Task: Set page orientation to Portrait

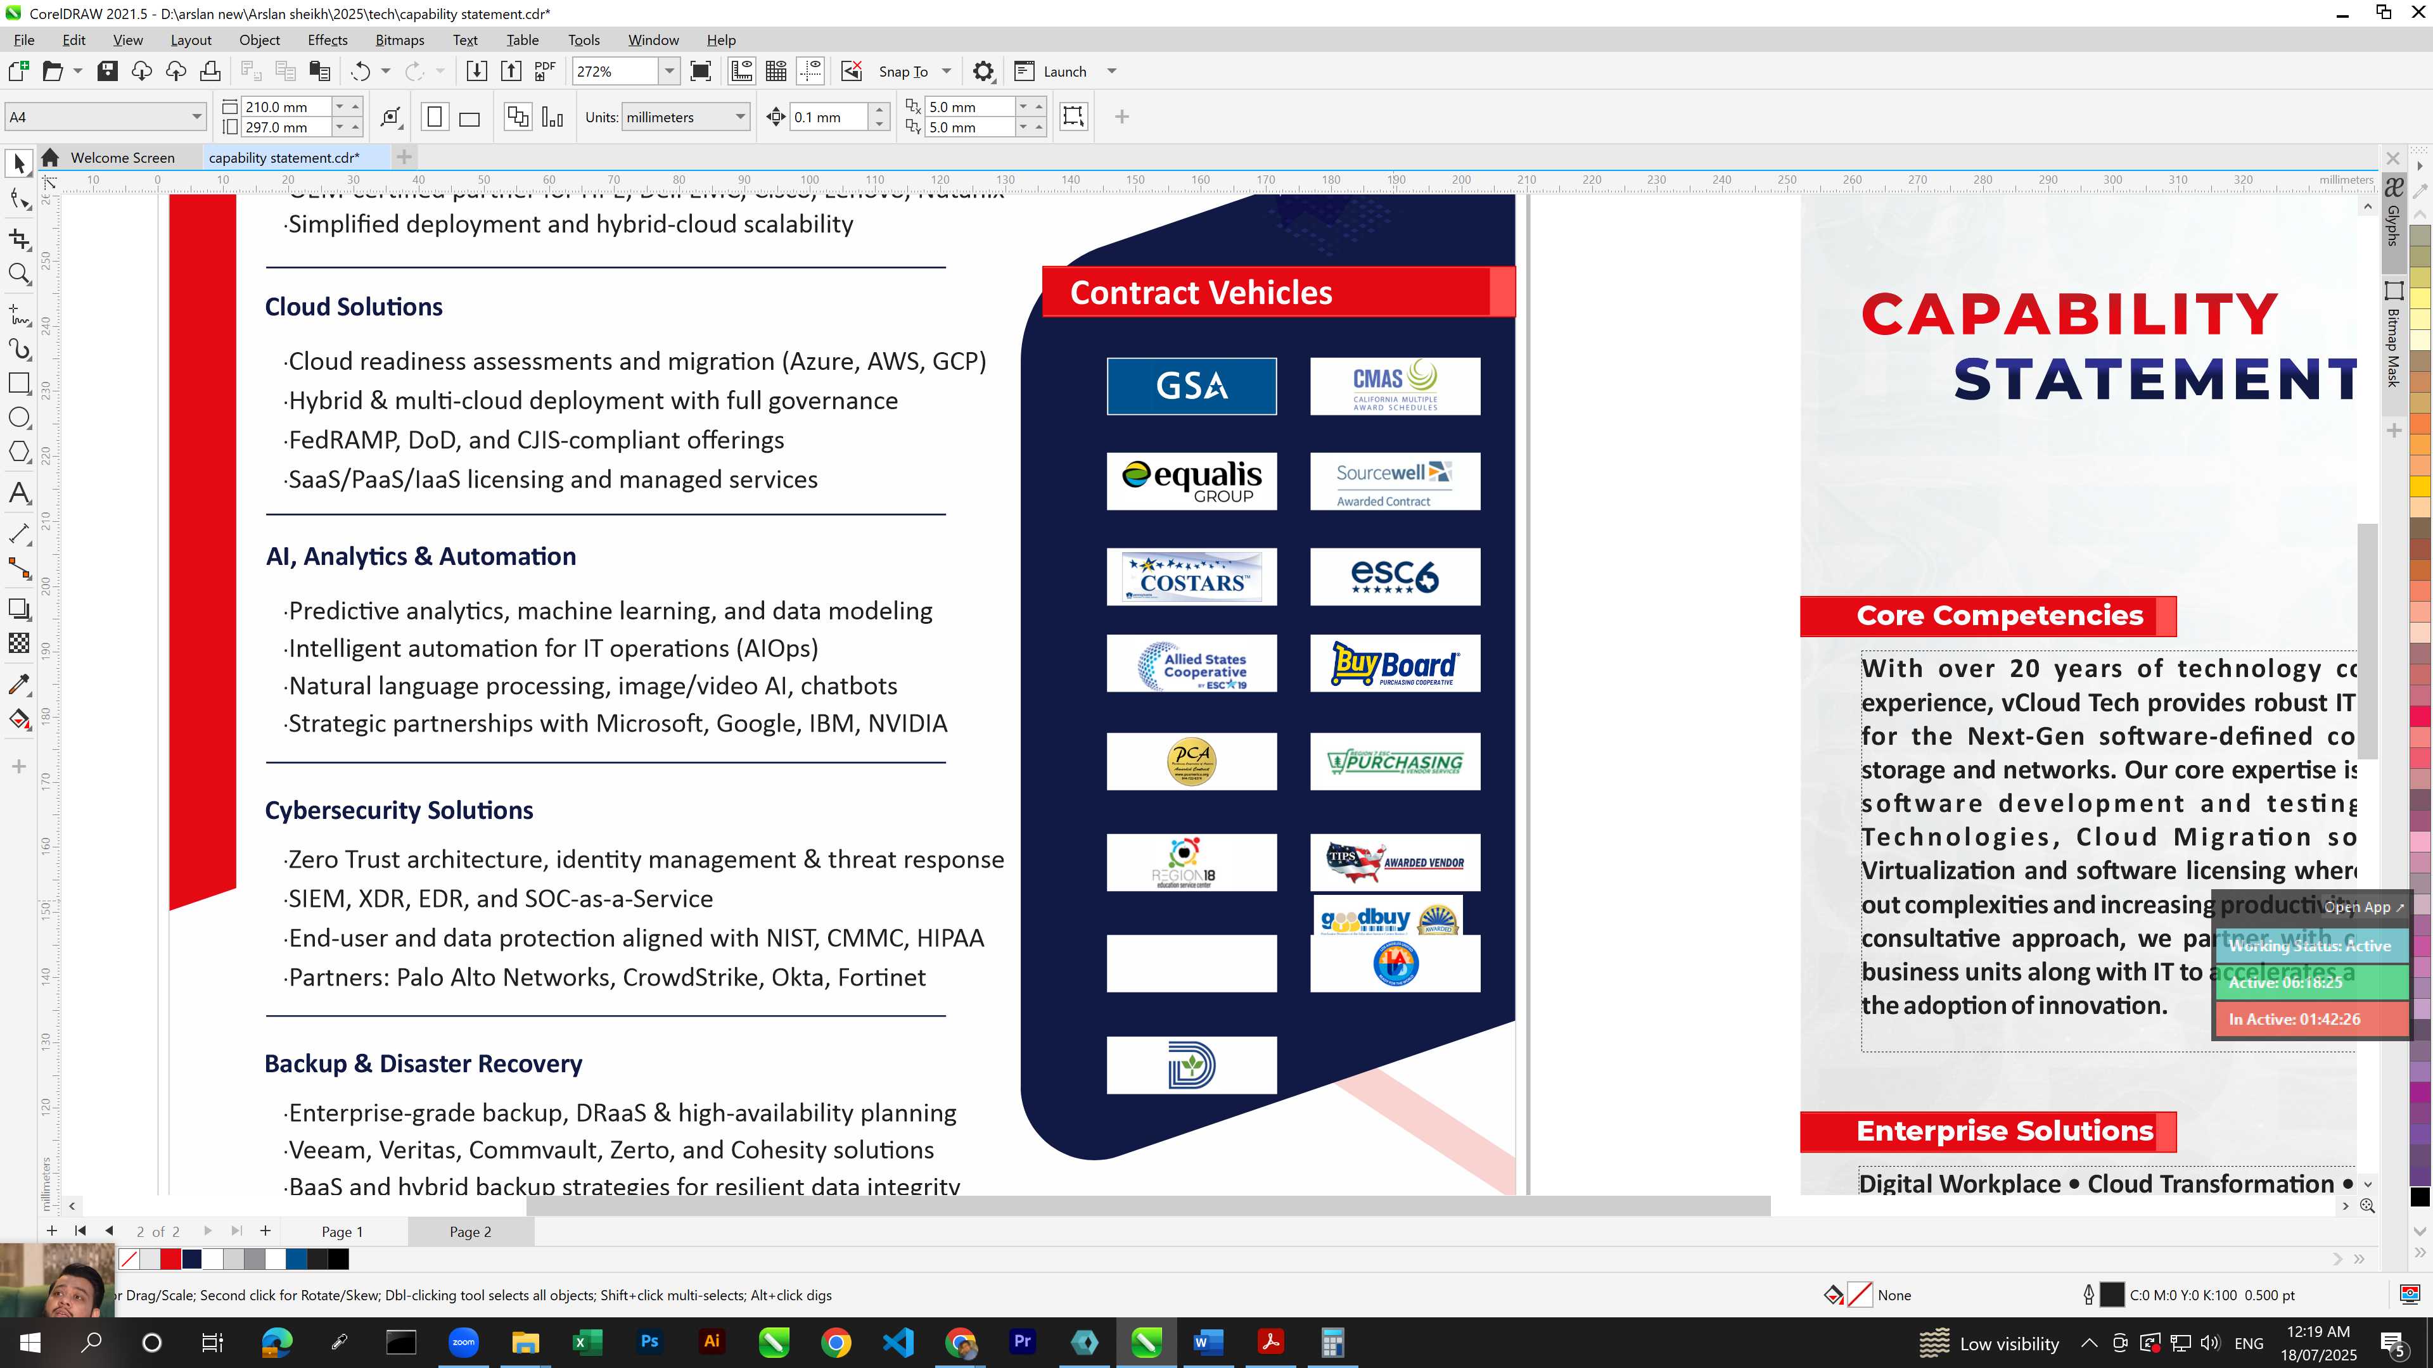Action: click(x=435, y=117)
